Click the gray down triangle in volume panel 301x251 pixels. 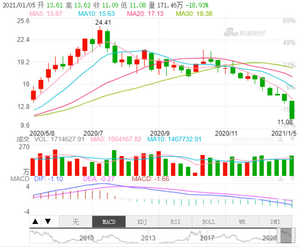point(292,139)
